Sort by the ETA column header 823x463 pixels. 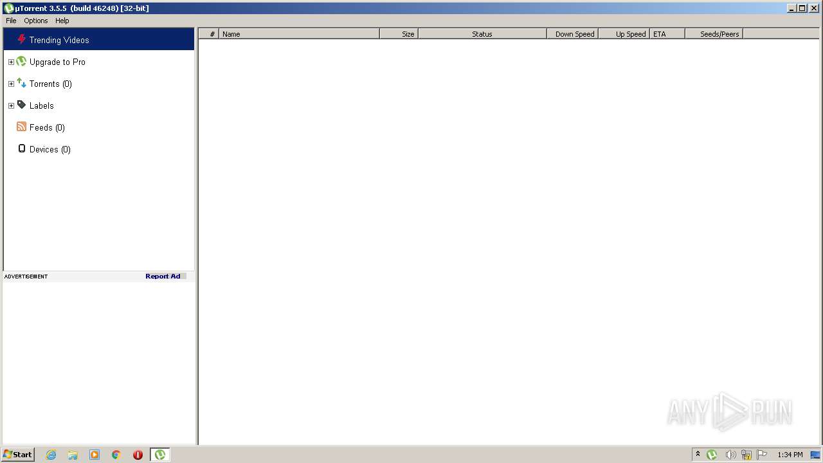[667, 34]
